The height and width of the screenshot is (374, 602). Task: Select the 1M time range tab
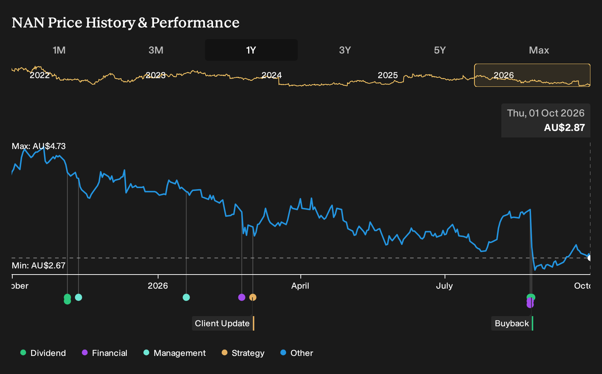59,50
